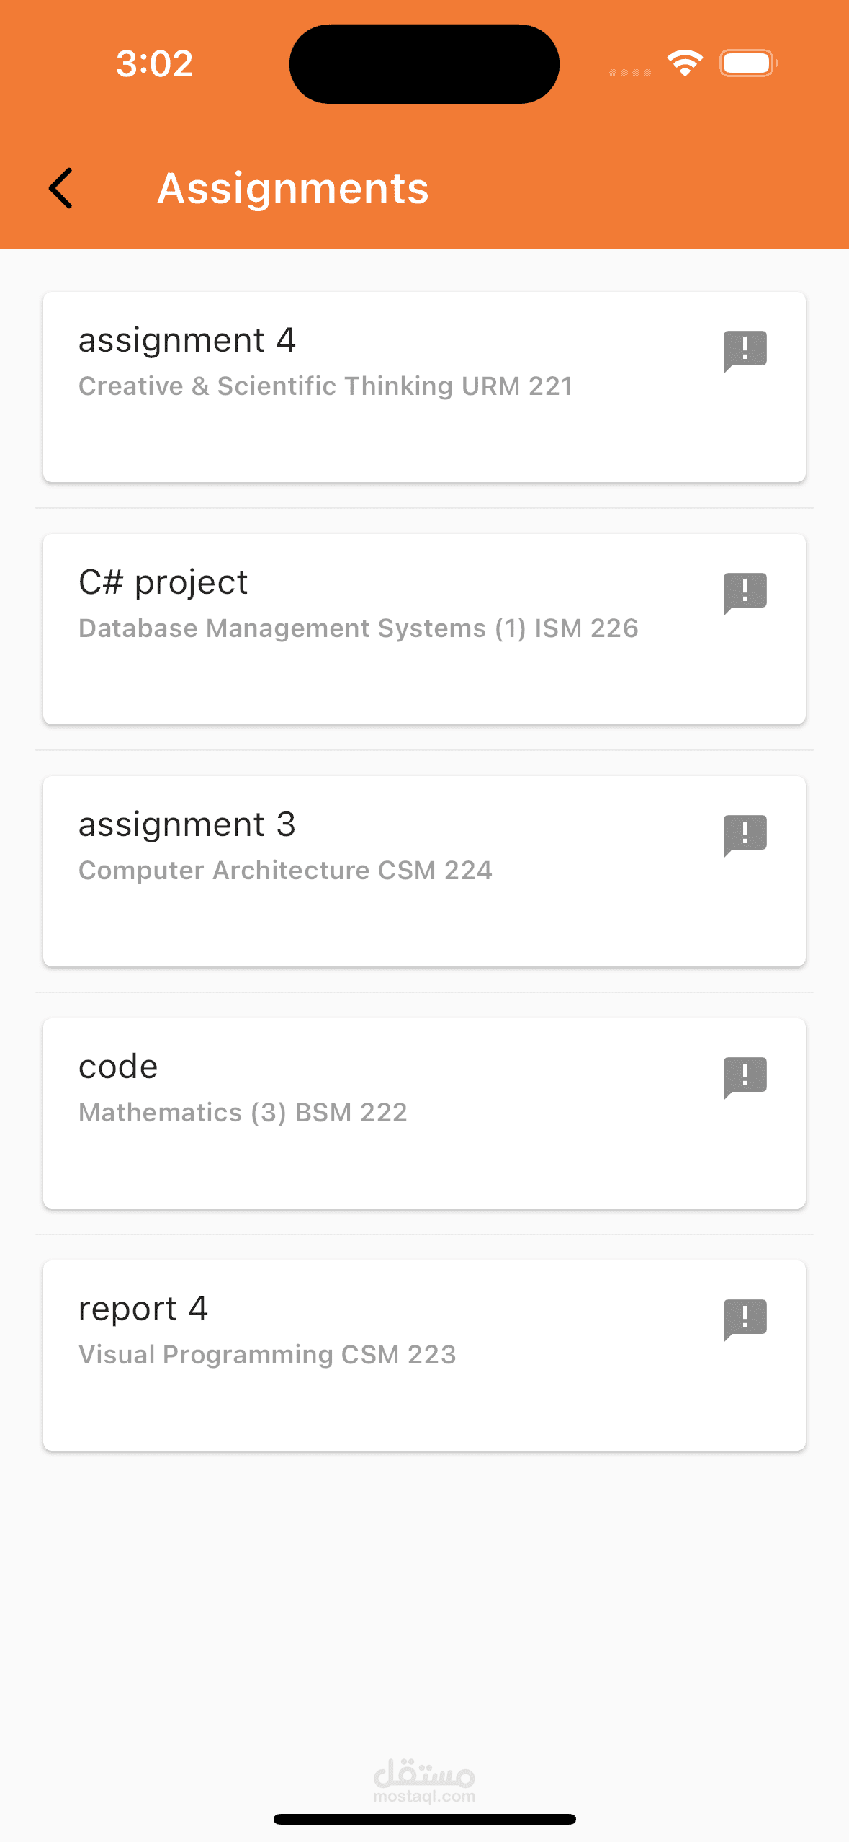Tap Mathematics (3) BSM 222 subtitle
849x1842 pixels.
pyautogui.click(x=243, y=1113)
